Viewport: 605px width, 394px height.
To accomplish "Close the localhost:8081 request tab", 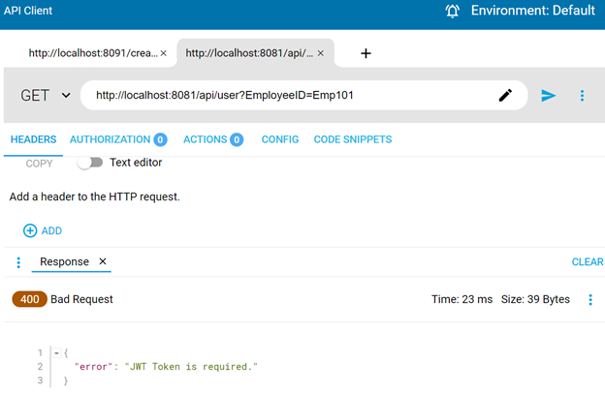I will point(321,53).
